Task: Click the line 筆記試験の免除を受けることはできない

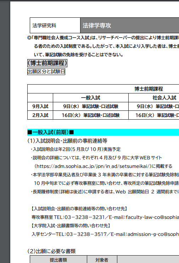Action: click(79, 55)
